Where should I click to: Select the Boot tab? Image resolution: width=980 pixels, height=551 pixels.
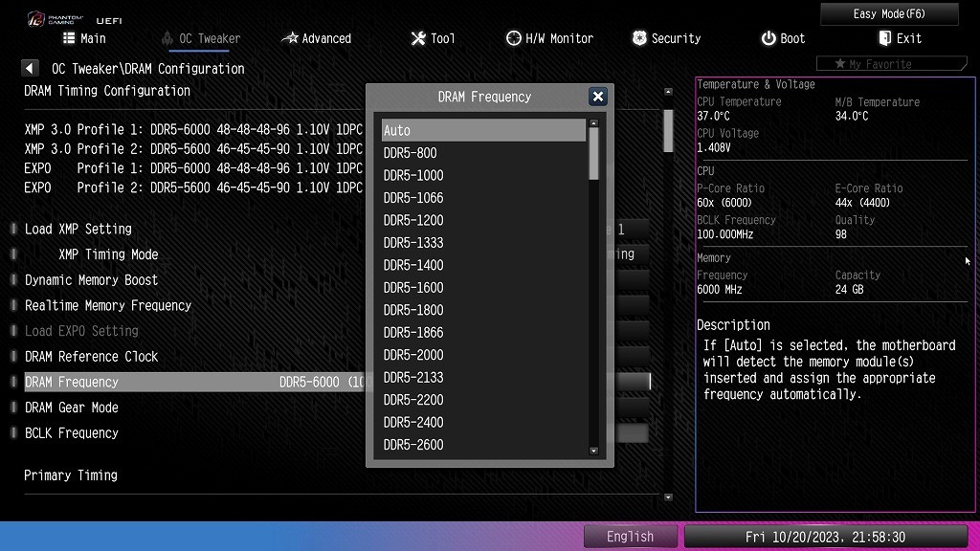tap(783, 38)
